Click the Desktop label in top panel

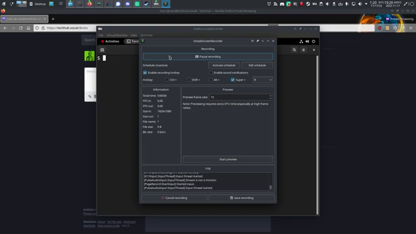[40, 4]
